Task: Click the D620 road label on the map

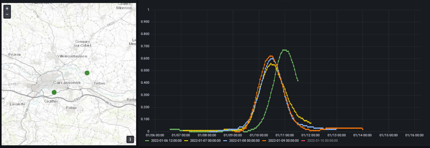Action: (x=111, y=25)
